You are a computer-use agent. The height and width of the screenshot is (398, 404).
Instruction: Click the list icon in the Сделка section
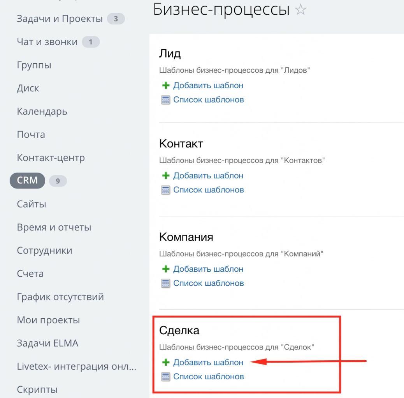point(165,376)
